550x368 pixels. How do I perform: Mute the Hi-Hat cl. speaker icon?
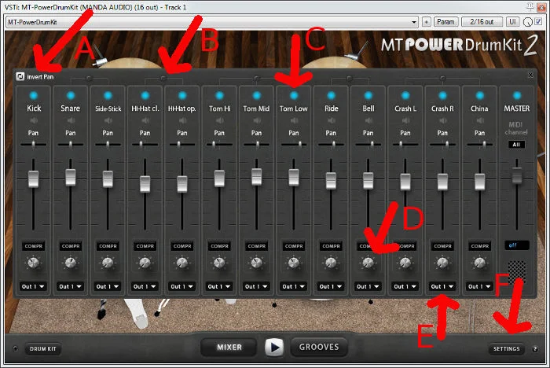(x=145, y=120)
